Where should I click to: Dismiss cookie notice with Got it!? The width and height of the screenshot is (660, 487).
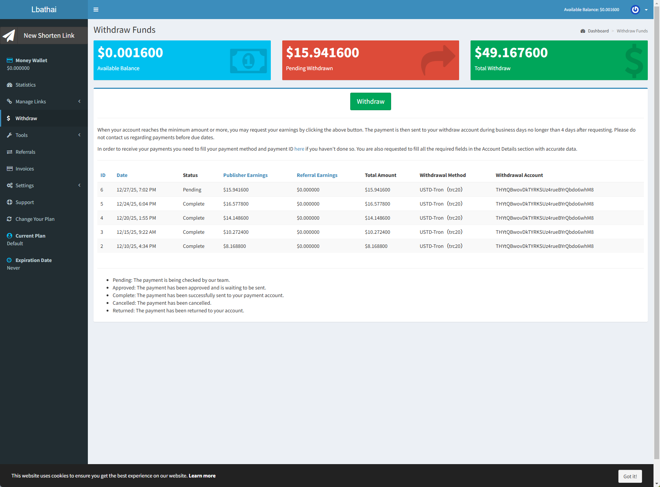[x=630, y=476]
